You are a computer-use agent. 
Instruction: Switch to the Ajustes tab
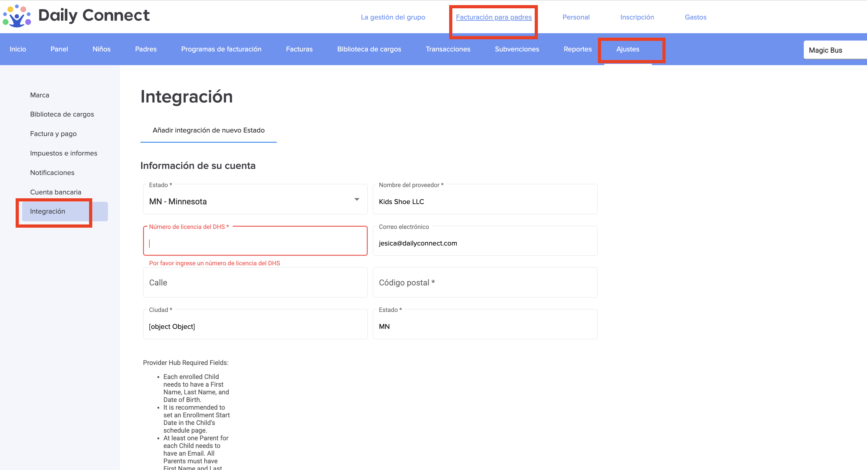(627, 49)
